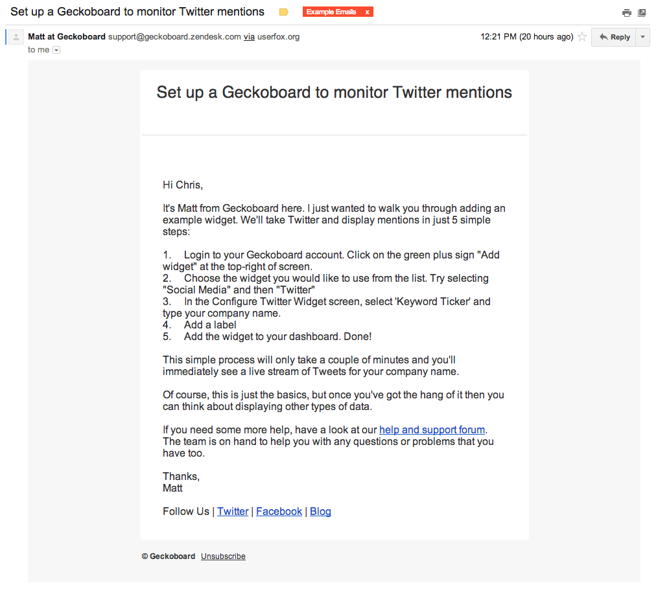Open the Facebook link in the footer
658x605 pixels.
tap(279, 512)
